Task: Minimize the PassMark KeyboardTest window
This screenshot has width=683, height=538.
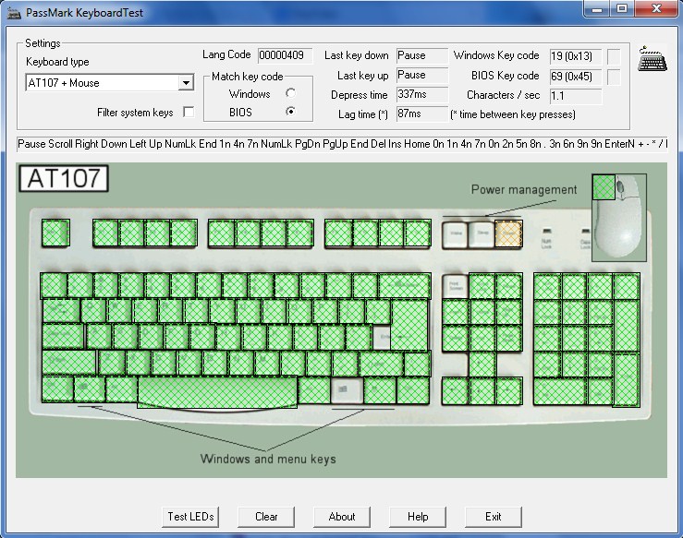Action: [597, 8]
